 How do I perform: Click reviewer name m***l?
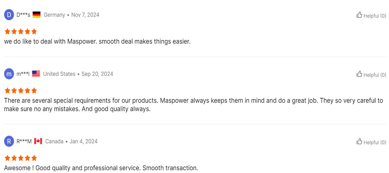point(23,74)
